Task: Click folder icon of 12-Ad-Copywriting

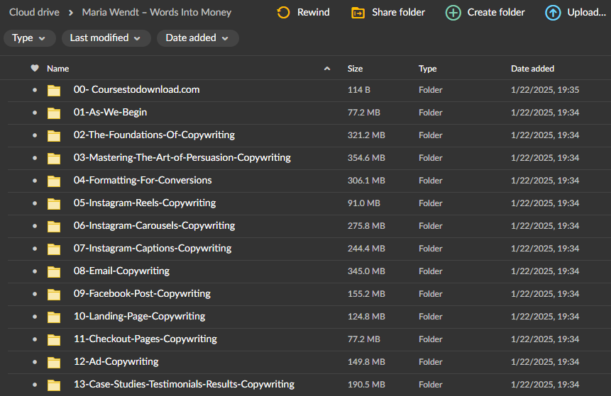Action: tap(54, 362)
